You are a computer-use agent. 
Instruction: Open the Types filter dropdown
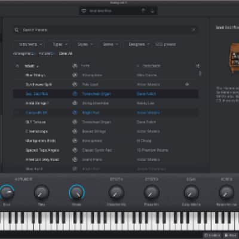click(60, 44)
